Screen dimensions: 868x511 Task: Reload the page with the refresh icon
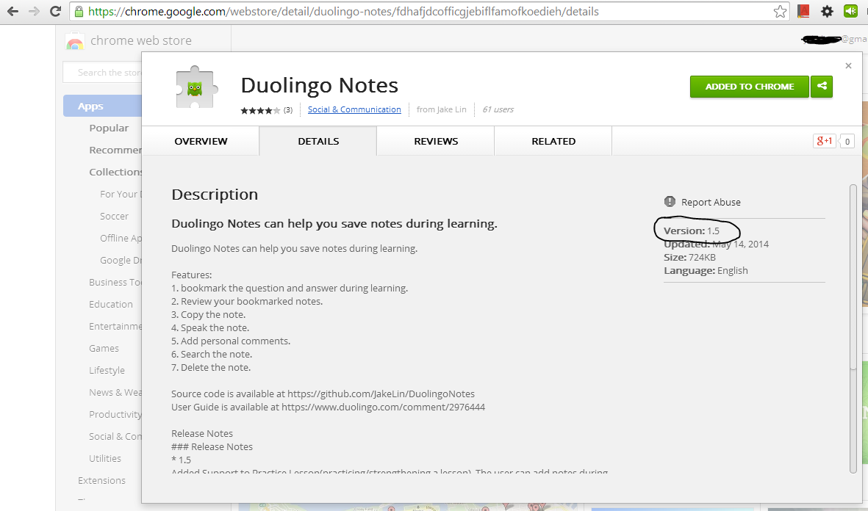click(55, 11)
